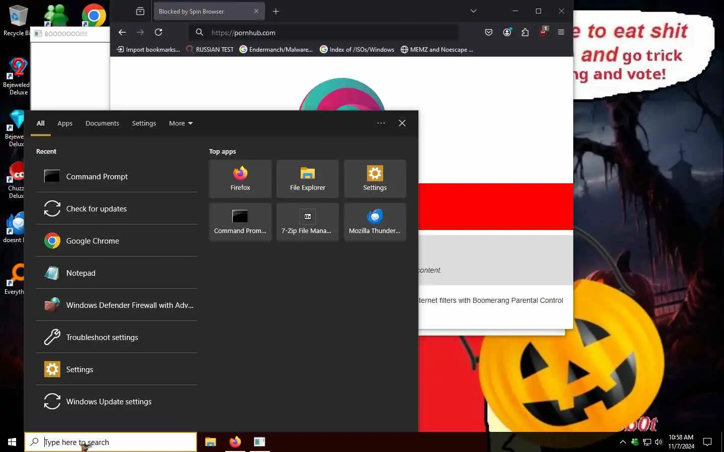Select Google Chrome desktop shortcut
The width and height of the screenshot is (724, 452).
pos(94,15)
